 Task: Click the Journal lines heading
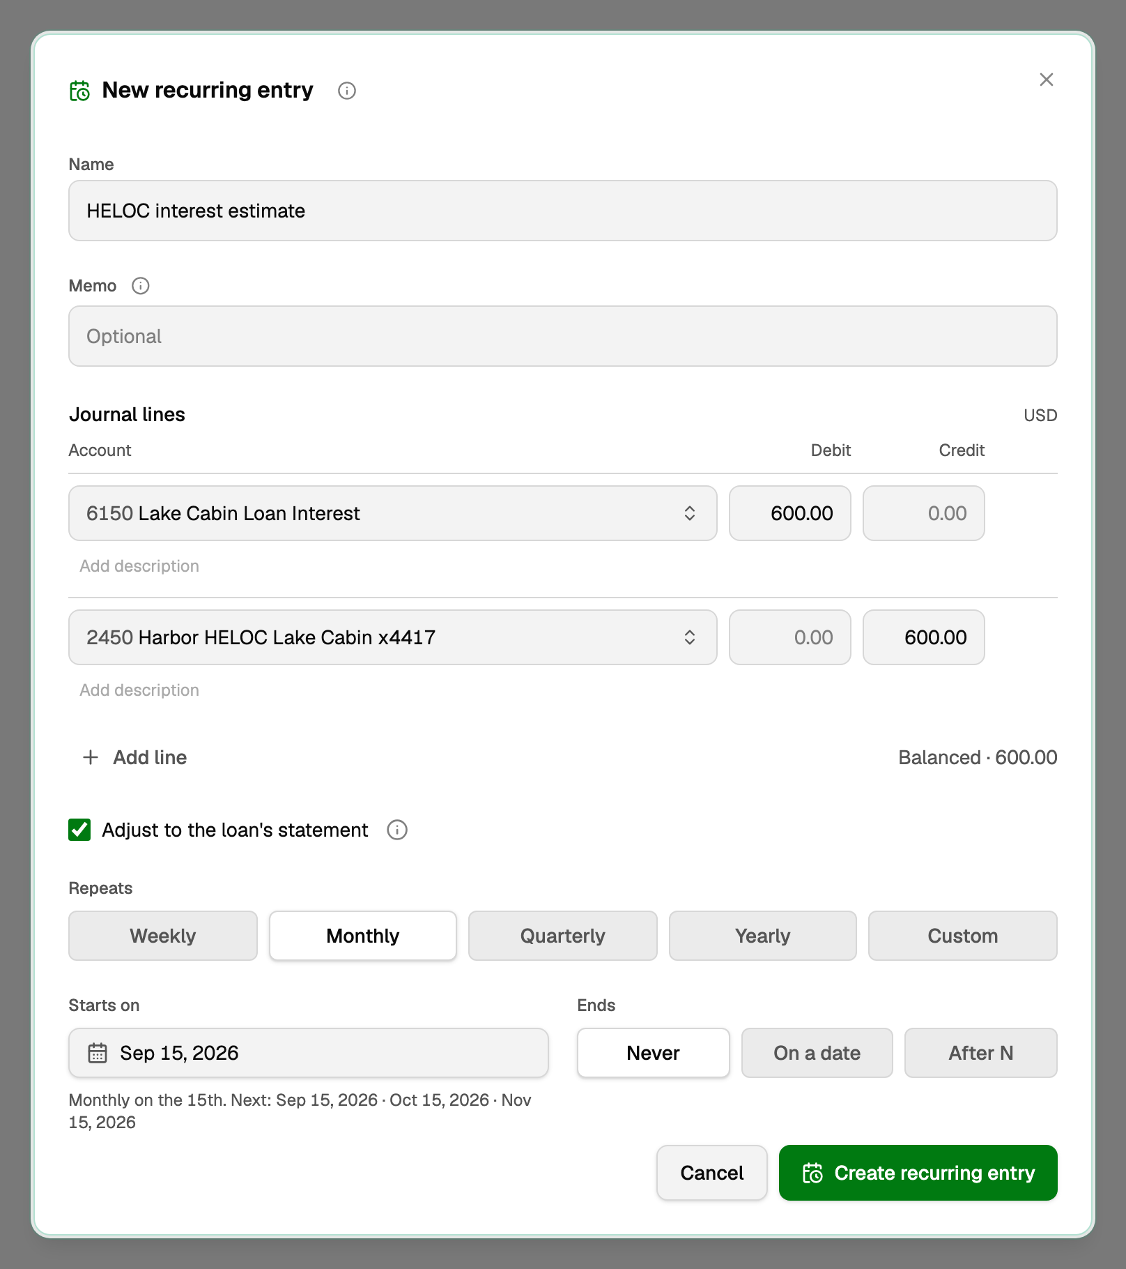127,415
